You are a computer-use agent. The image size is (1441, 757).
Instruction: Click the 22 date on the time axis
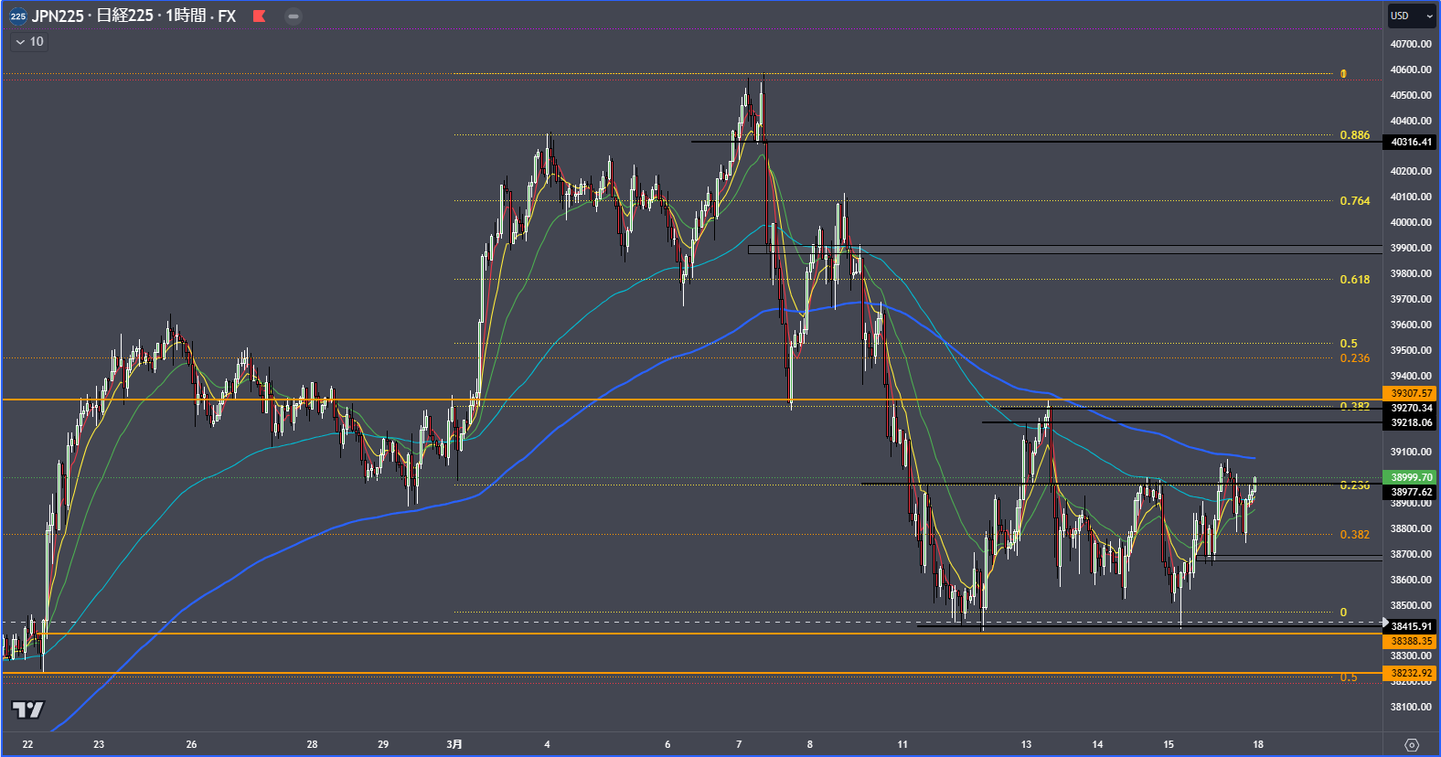coord(27,744)
